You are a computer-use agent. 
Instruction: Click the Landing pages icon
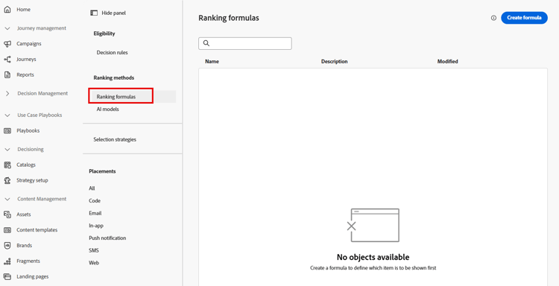pyautogui.click(x=7, y=277)
